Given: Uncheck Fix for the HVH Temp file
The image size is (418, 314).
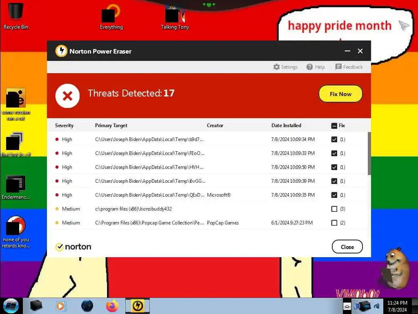Looking at the screenshot, I should [x=334, y=167].
